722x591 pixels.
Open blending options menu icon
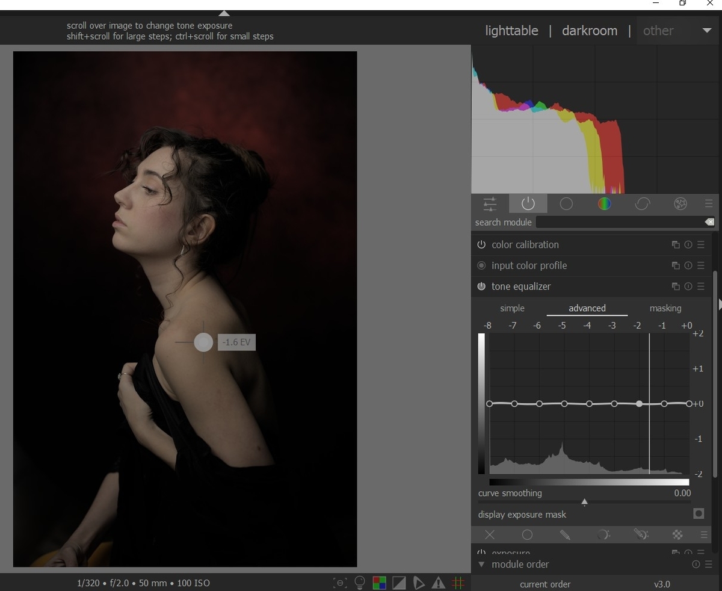(x=704, y=534)
